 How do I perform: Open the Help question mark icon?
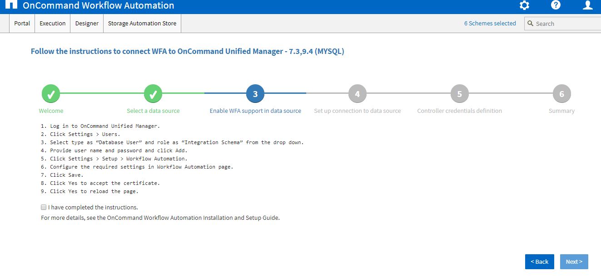tap(555, 5)
